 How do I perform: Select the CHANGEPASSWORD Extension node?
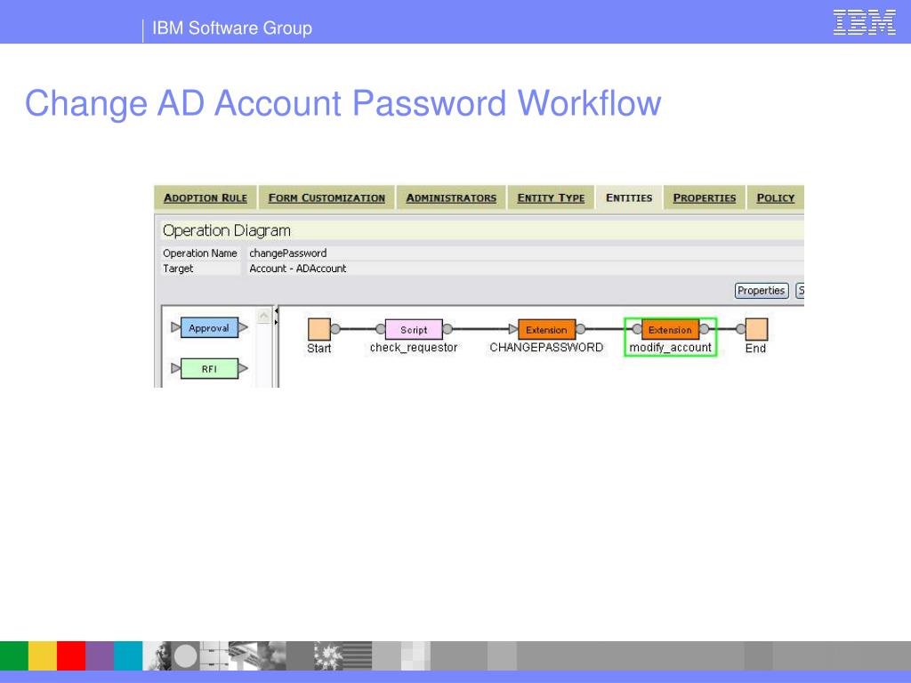[x=546, y=329]
